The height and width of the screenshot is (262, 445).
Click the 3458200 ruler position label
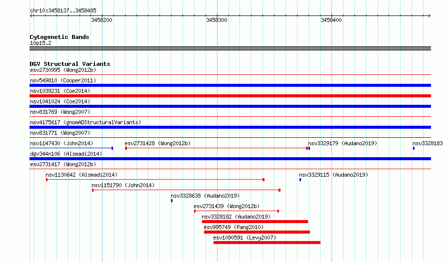[101, 20]
